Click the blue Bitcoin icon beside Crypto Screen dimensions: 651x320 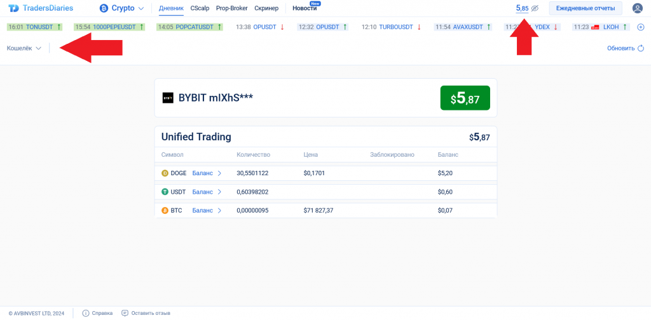point(104,8)
